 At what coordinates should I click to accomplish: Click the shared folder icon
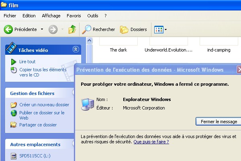14,125
